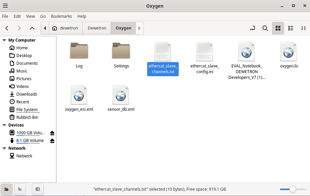Show tree view in sidebar button
The height and width of the screenshot is (196, 310).
pos(20,189)
